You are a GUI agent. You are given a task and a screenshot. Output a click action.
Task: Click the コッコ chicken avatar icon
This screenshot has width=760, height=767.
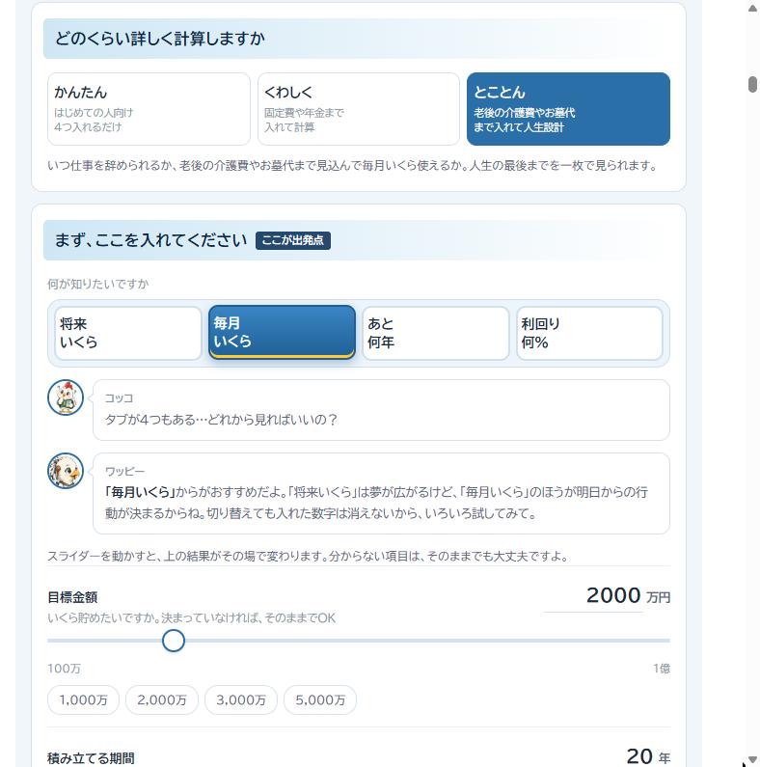(66, 397)
